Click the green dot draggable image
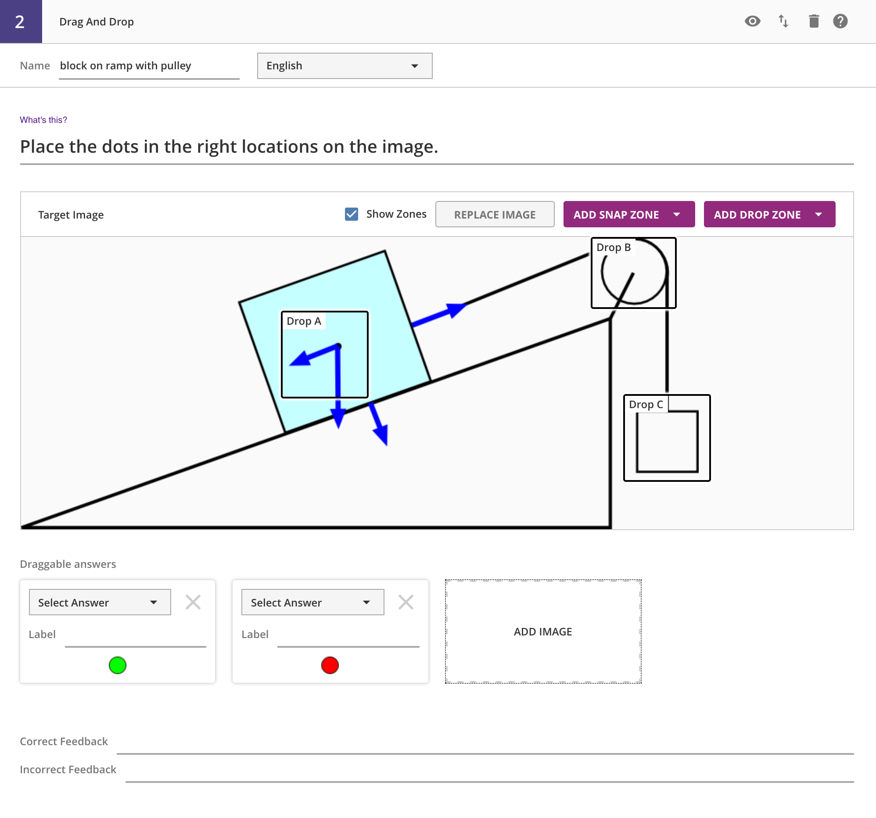Viewport: 876px width, 818px height. [118, 665]
